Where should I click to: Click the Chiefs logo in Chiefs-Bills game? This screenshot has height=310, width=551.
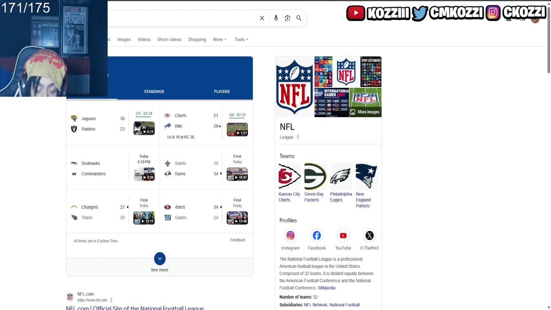tap(167, 115)
